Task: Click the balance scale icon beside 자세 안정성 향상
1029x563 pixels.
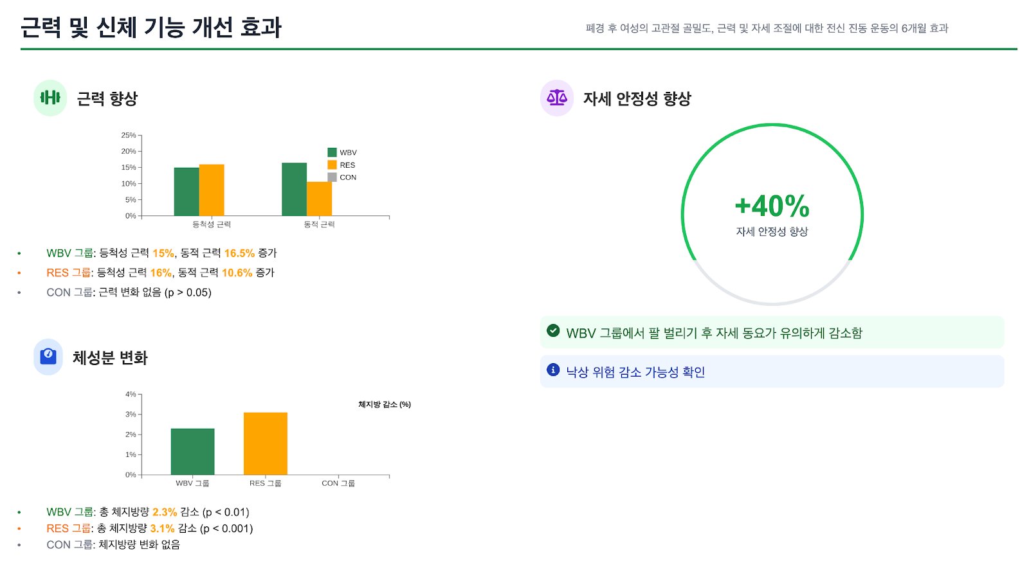Action: tap(557, 98)
